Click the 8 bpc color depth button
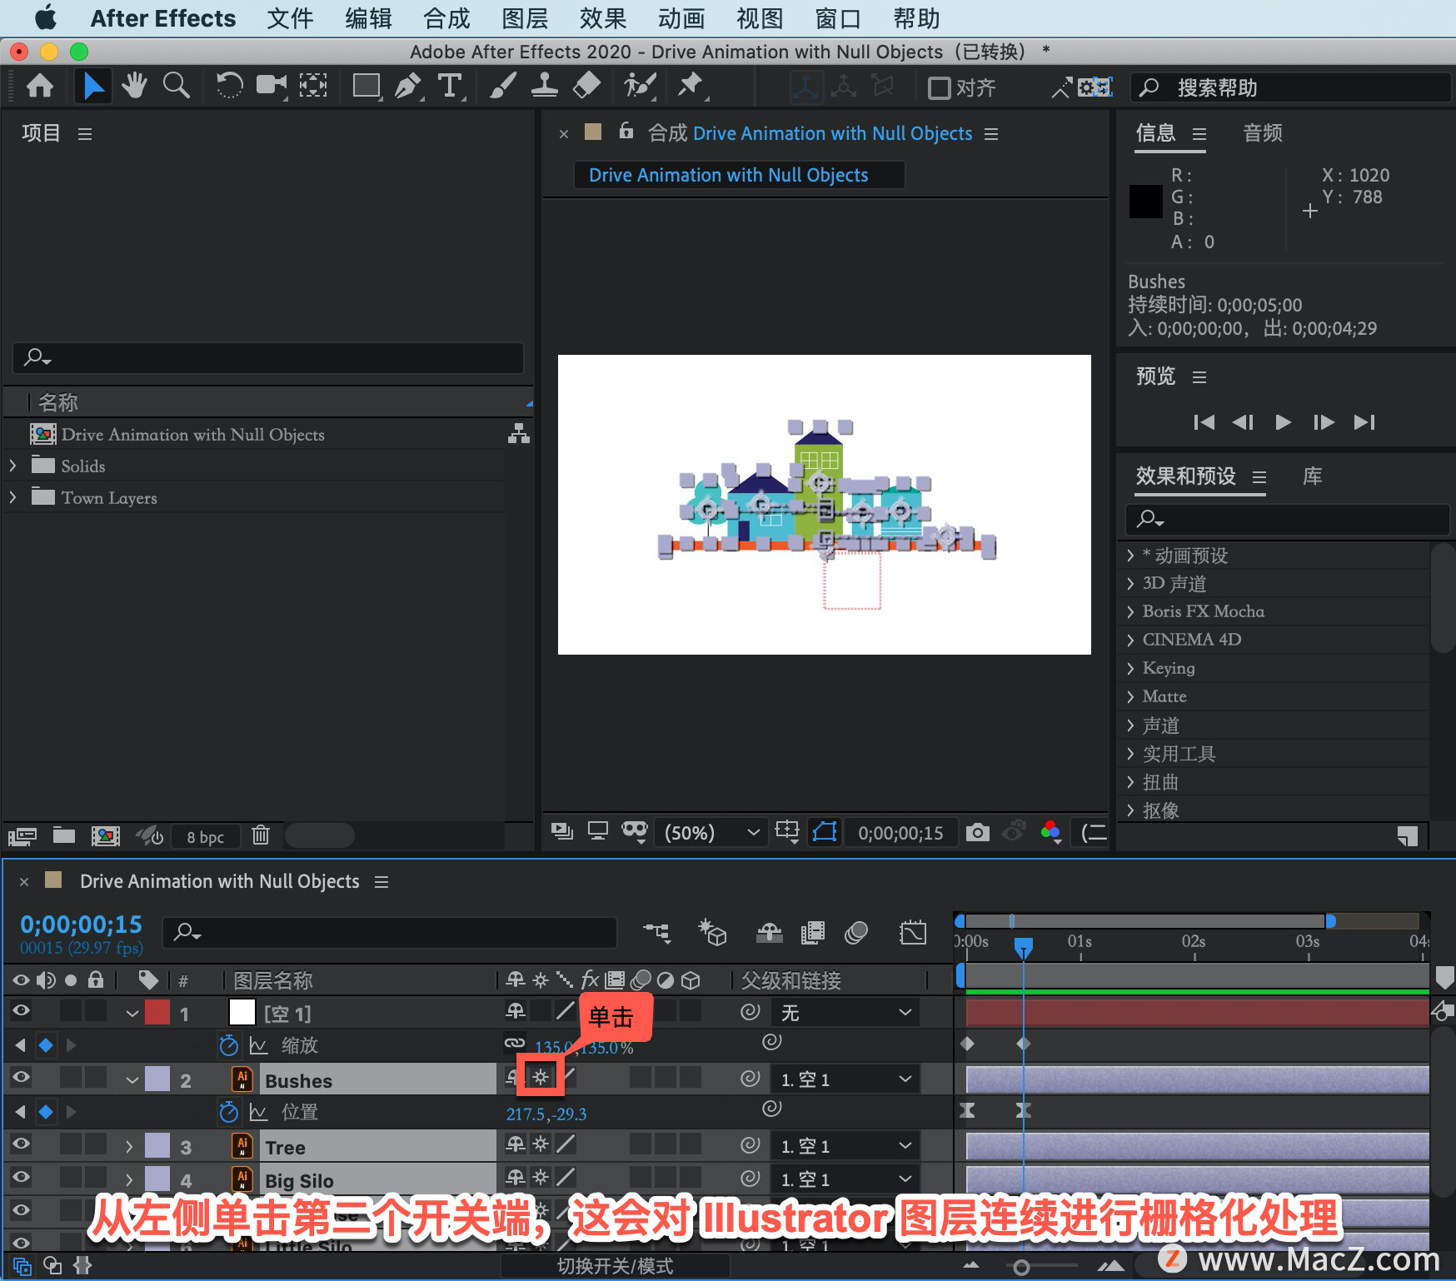The height and width of the screenshot is (1281, 1456). (205, 836)
